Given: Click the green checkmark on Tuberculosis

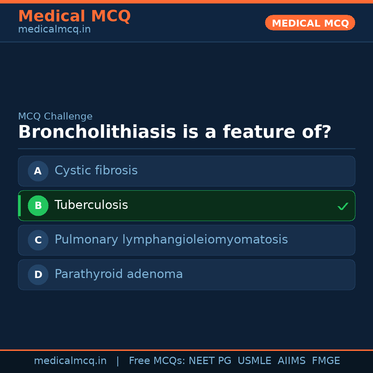Looking at the screenshot, I should (x=343, y=206).
